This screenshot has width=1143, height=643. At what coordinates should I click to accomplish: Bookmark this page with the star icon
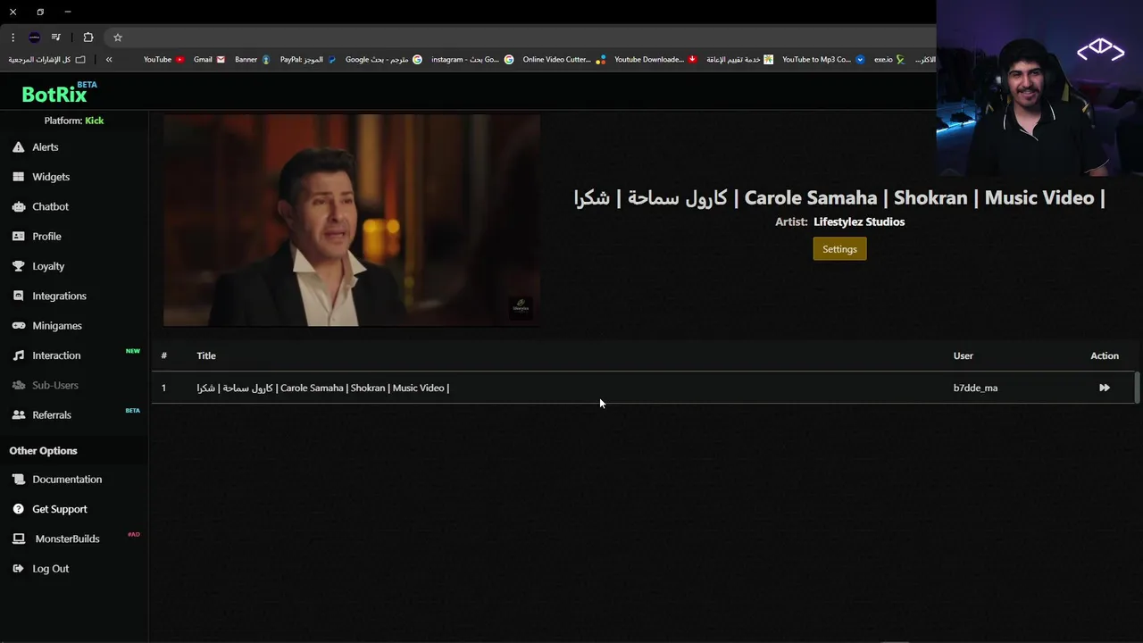[117, 38]
